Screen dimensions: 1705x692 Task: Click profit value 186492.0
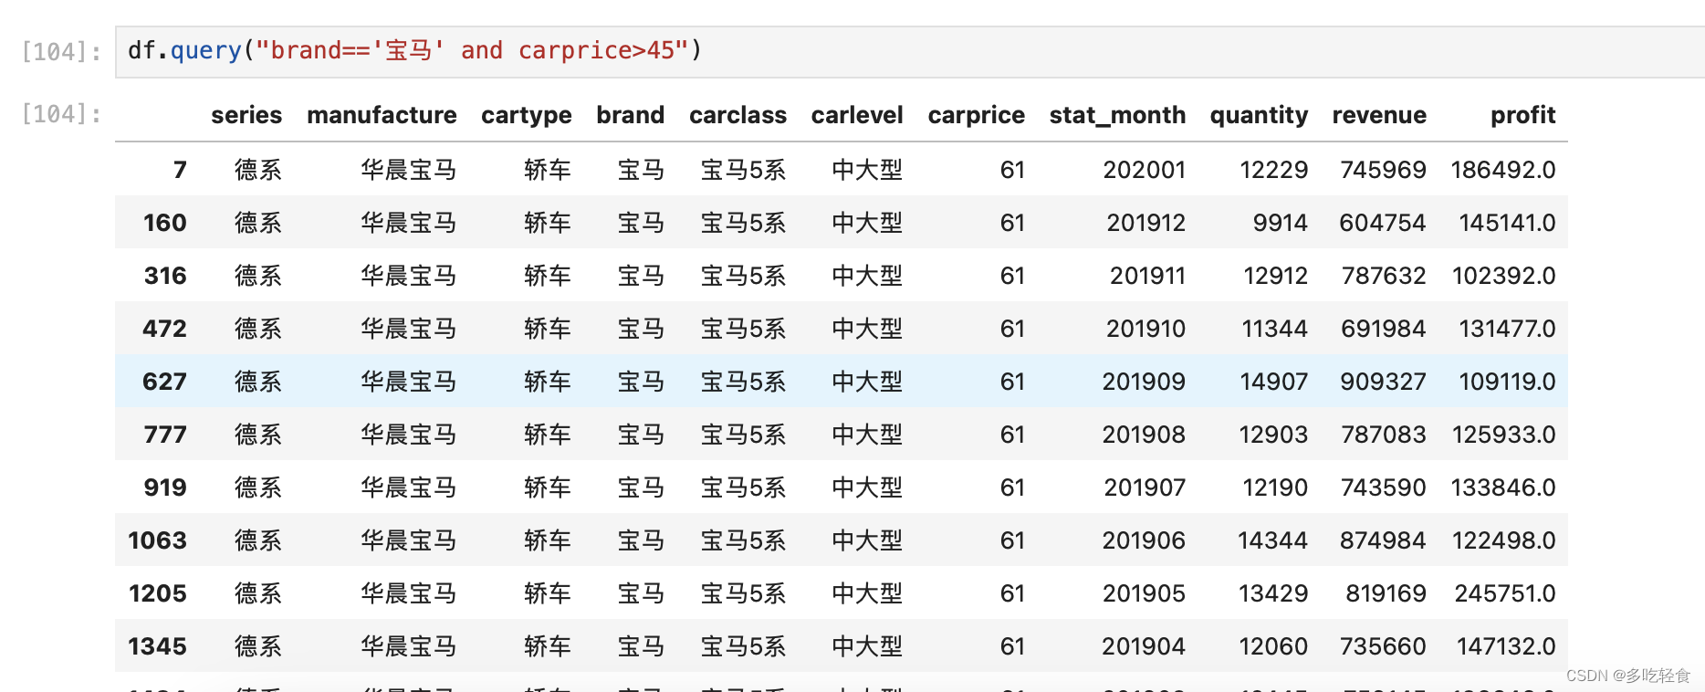click(1503, 170)
